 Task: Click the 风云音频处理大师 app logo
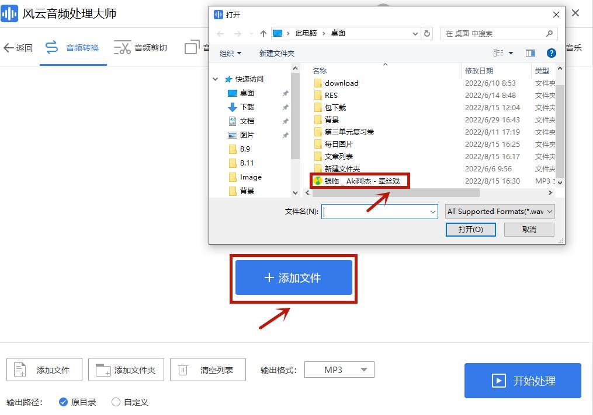[x=9, y=13]
